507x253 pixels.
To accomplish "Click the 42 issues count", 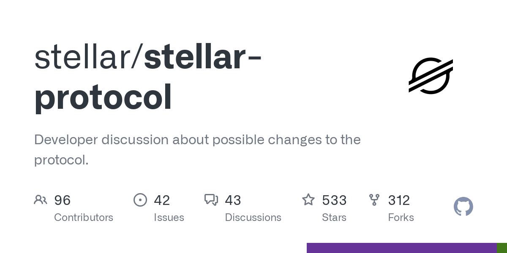I will (162, 200).
